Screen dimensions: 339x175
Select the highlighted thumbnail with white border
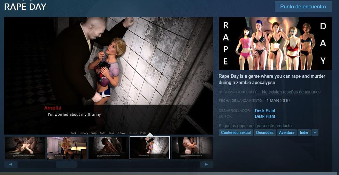(150, 148)
